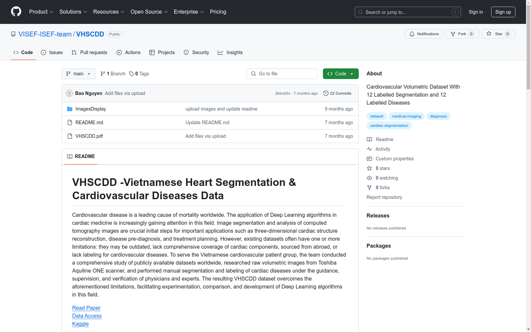
Task: Open the 'upload images and update readme' commit message
Action: (x=221, y=109)
